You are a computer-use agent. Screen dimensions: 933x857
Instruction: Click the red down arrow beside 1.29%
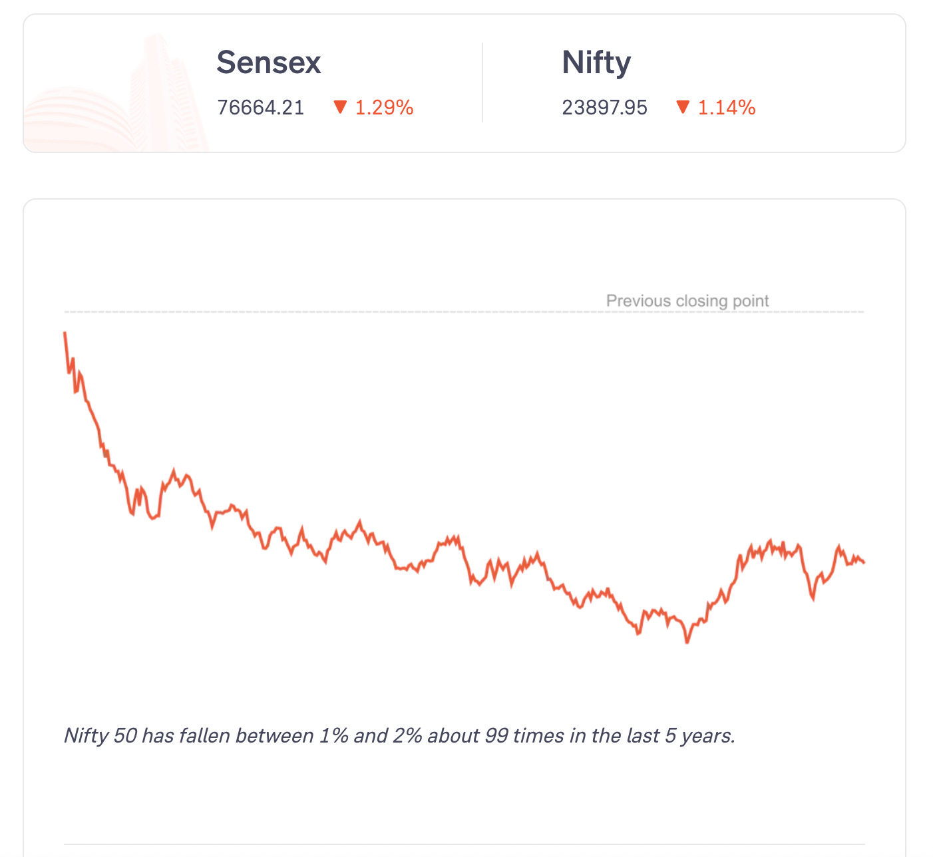tap(340, 107)
